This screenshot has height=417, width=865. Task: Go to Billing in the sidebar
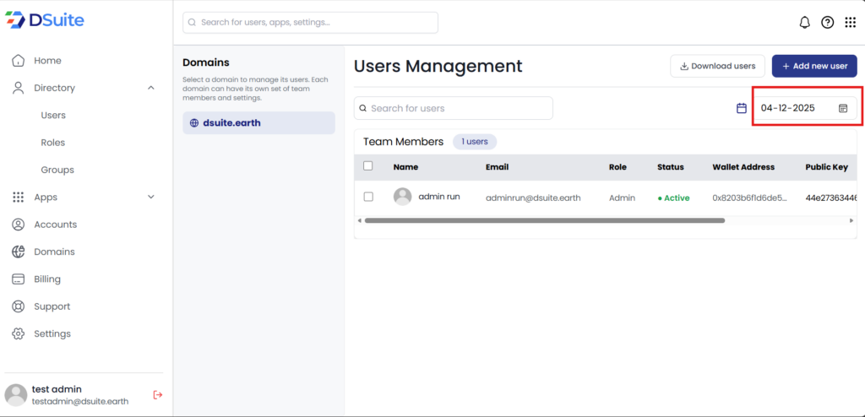[47, 279]
